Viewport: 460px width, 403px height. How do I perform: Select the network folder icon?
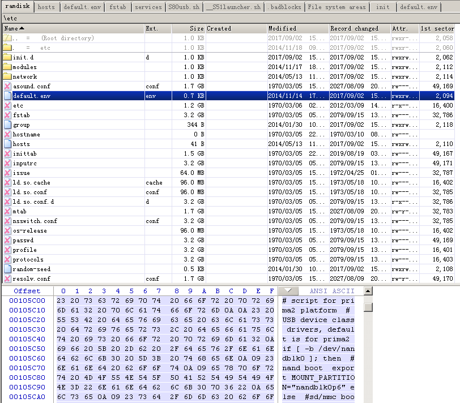pos(7,76)
